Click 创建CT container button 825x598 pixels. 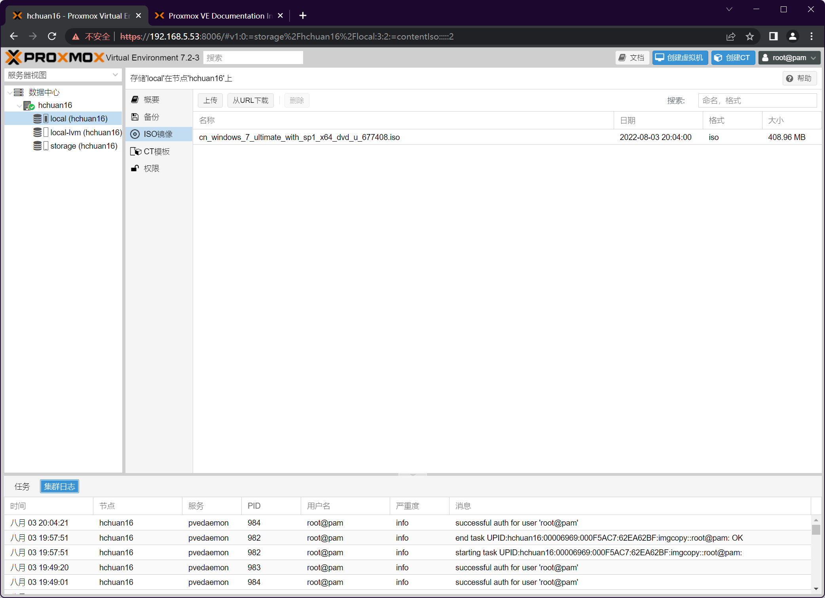[733, 58]
